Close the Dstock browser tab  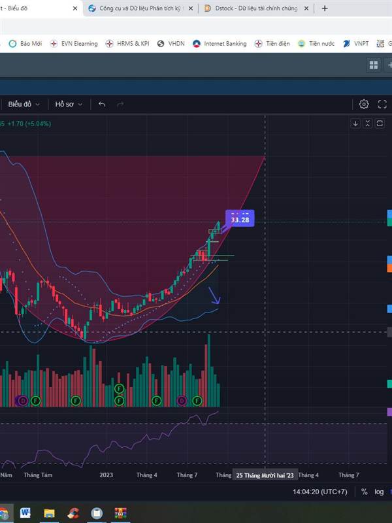coord(306,8)
